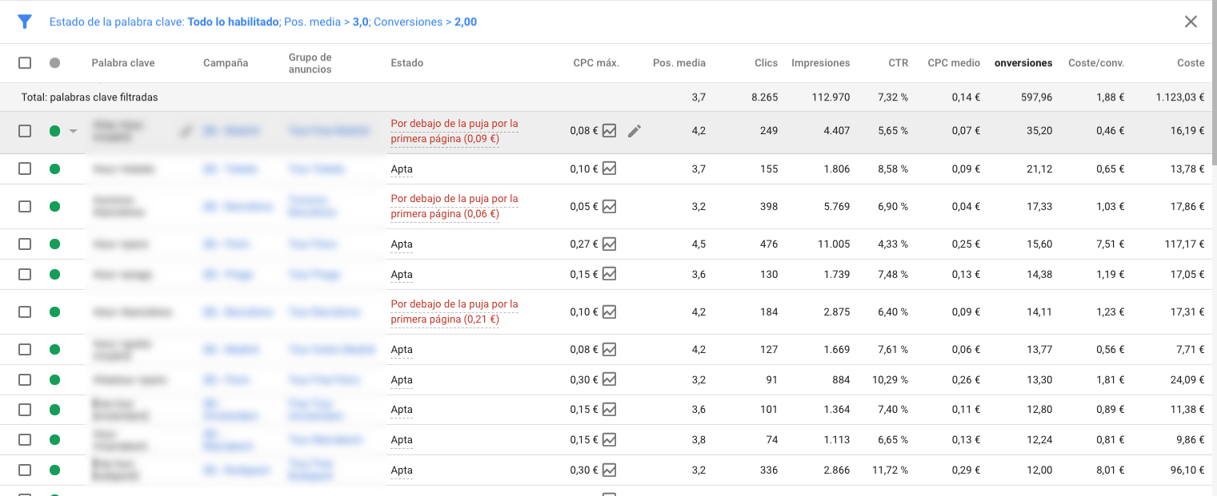This screenshot has width=1217, height=496.
Task: Click 'Pos. media > 3,0' filter condition
Action: click(326, 22)
